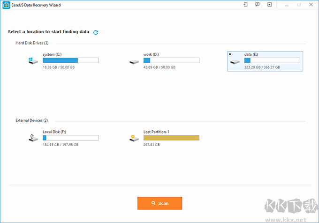Click the data (E:) usage bar
The height and width of the screenshot is (223, 319).
[x=272, y=60]
